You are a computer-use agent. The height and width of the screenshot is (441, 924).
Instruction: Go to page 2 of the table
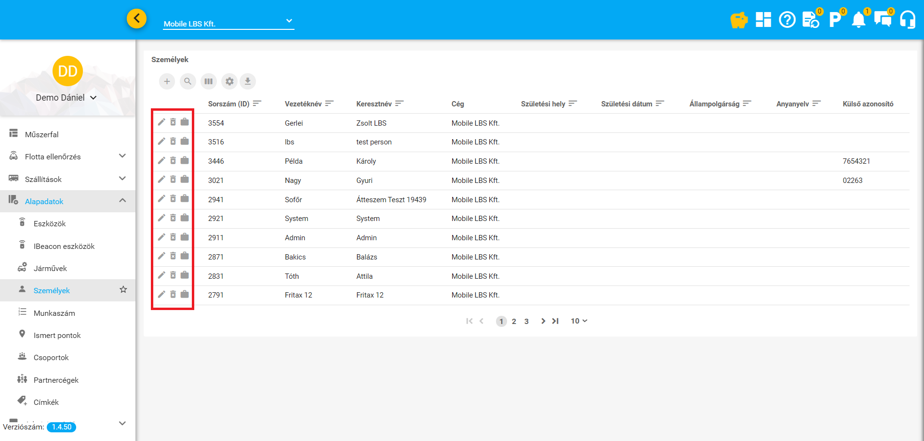tap(514, 322)
